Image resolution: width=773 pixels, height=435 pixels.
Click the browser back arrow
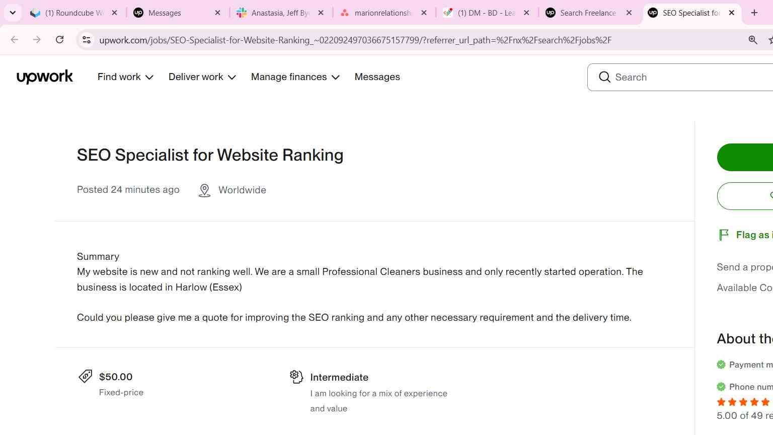click(15, 40)
